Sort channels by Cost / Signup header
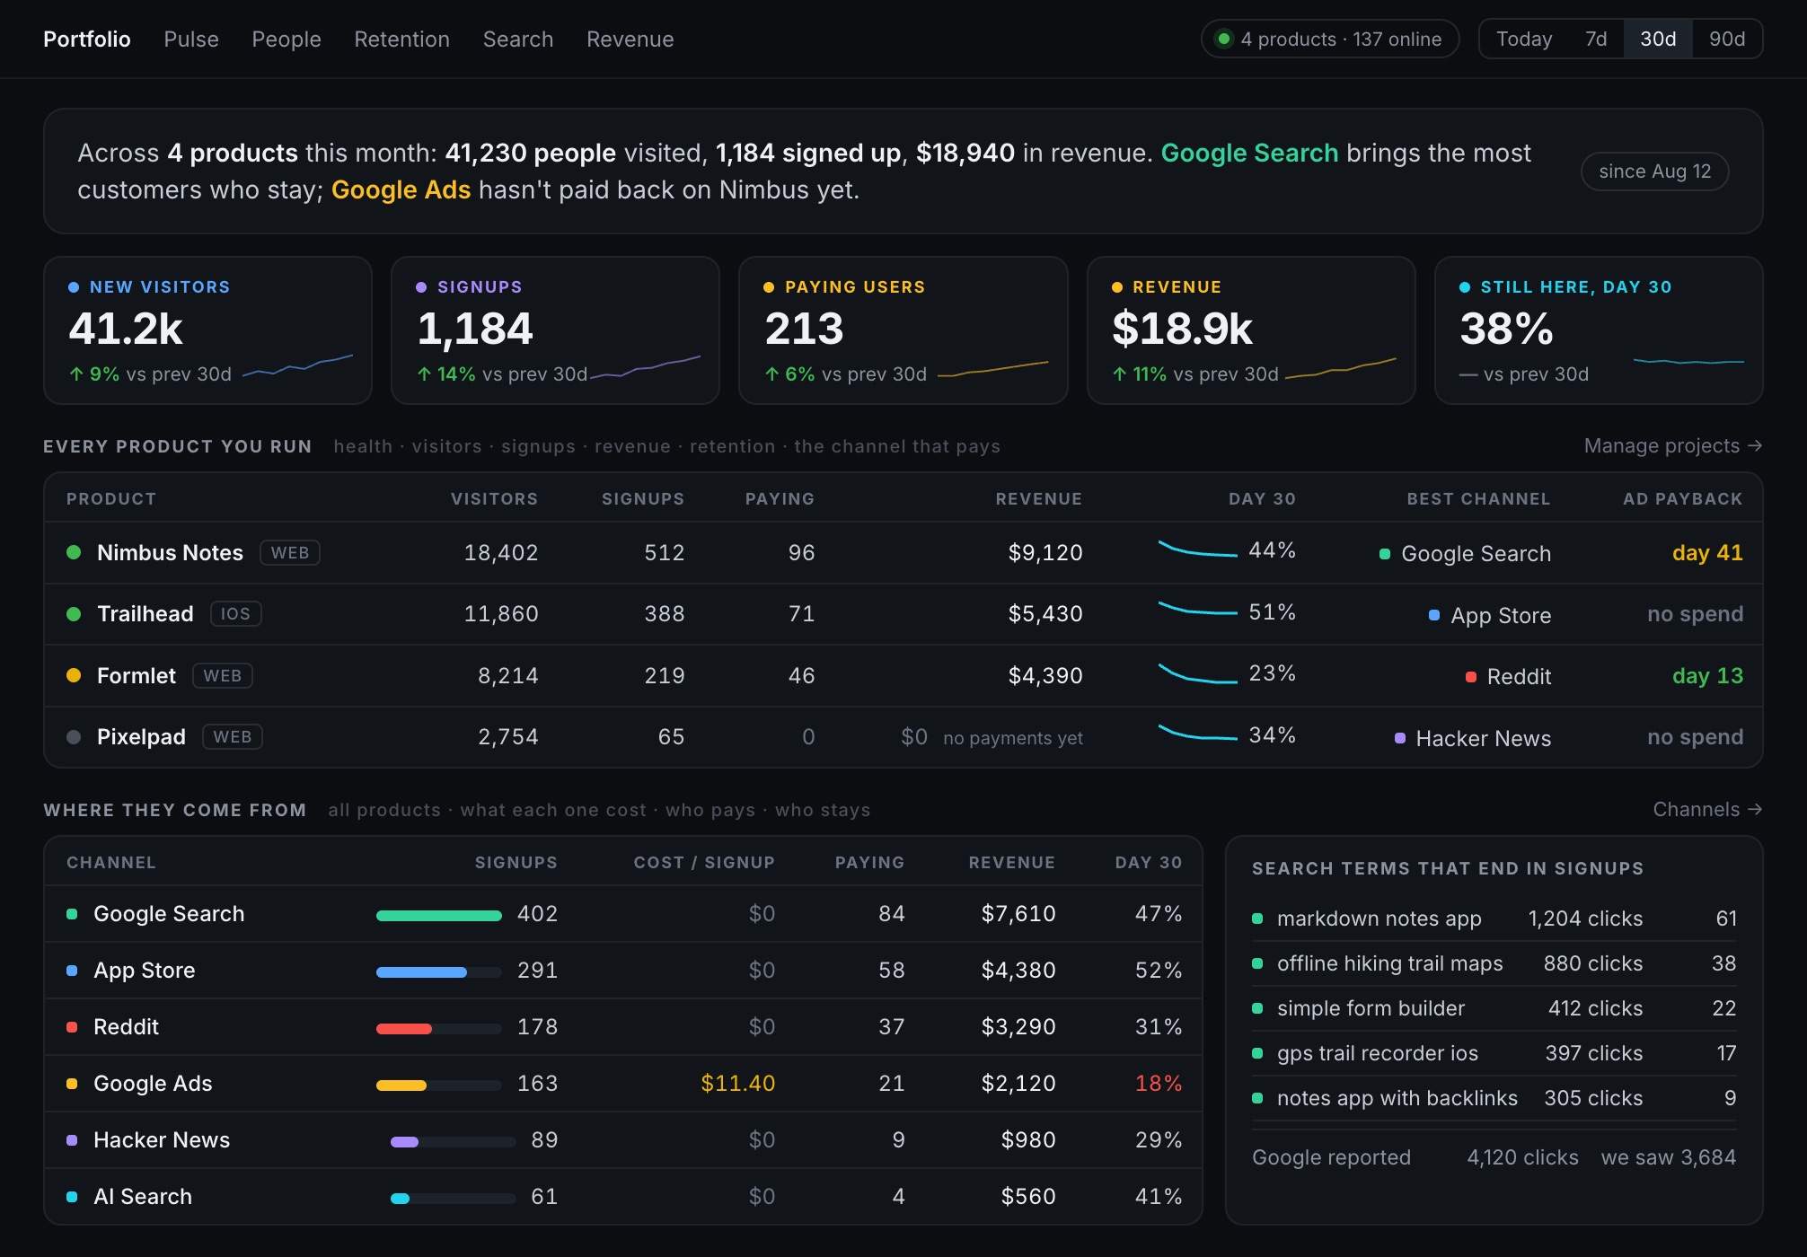 click(x=704, y=863)
